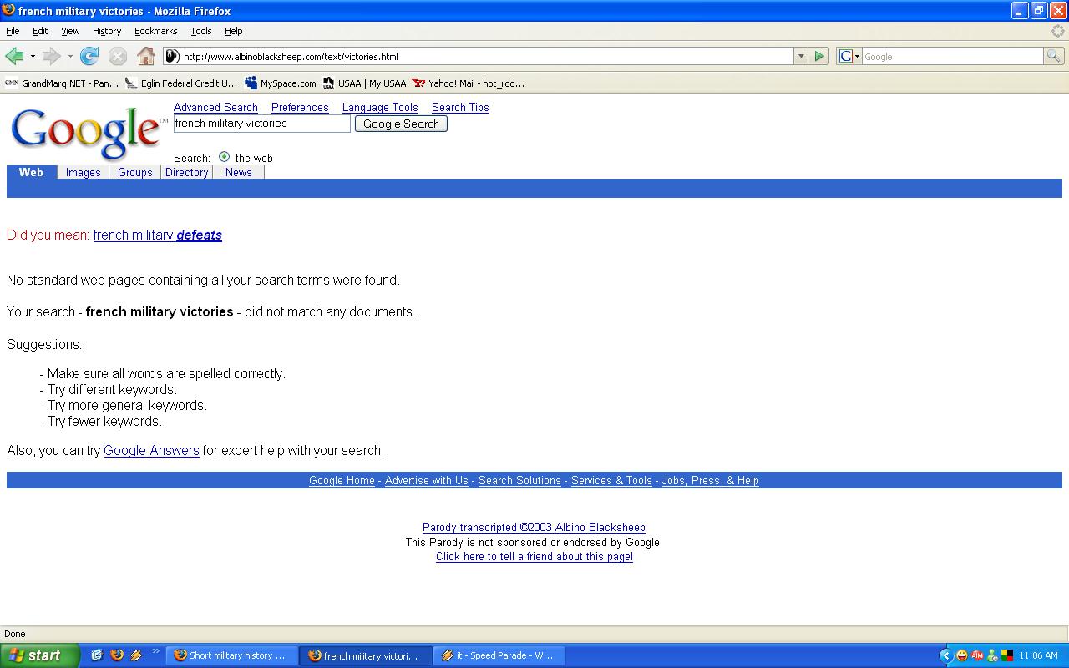The height and width of the screenshot is (668, 1069).
Task: Switch to the Images tab
Action: tap(84, 172)
